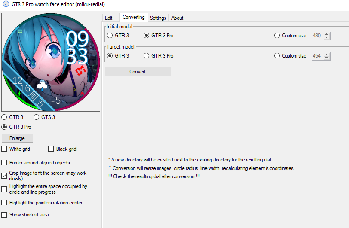Enable Highlight entire space occupied by progress
Viewport: 349px width, 228px height.
(44, 189)
